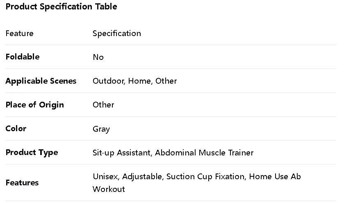Click the Foldable value No
The image size is (344, 203).
(98, 57)
